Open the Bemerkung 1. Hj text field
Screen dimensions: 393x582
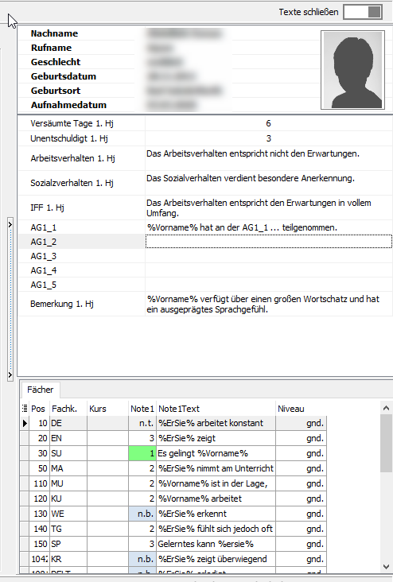tap(269, 304)
